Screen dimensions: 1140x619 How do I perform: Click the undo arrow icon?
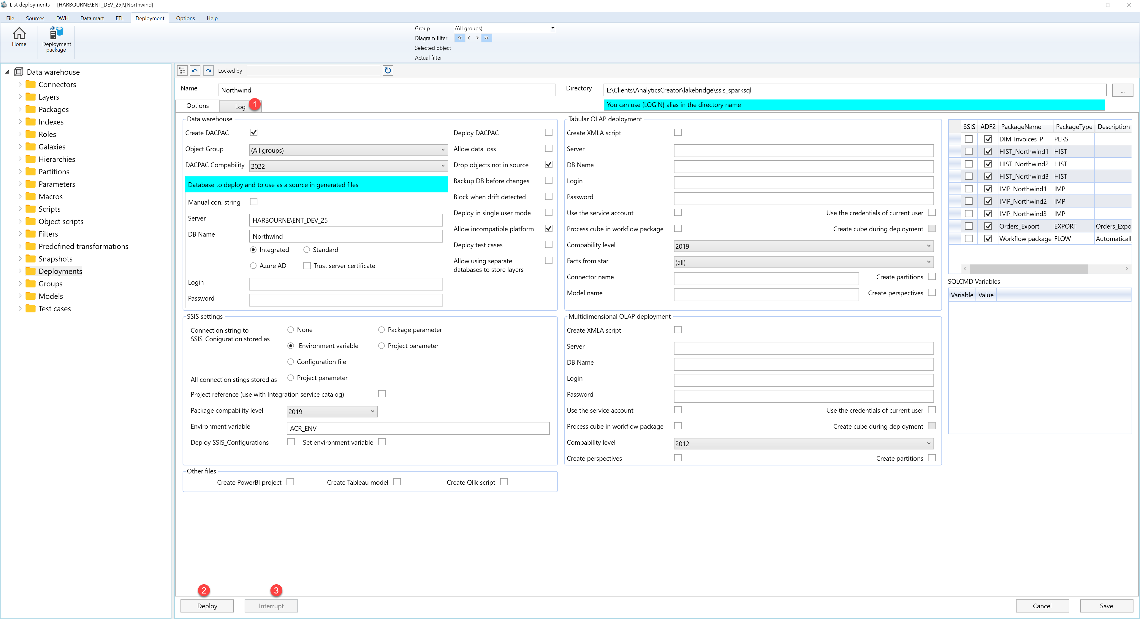pos(195,71)
